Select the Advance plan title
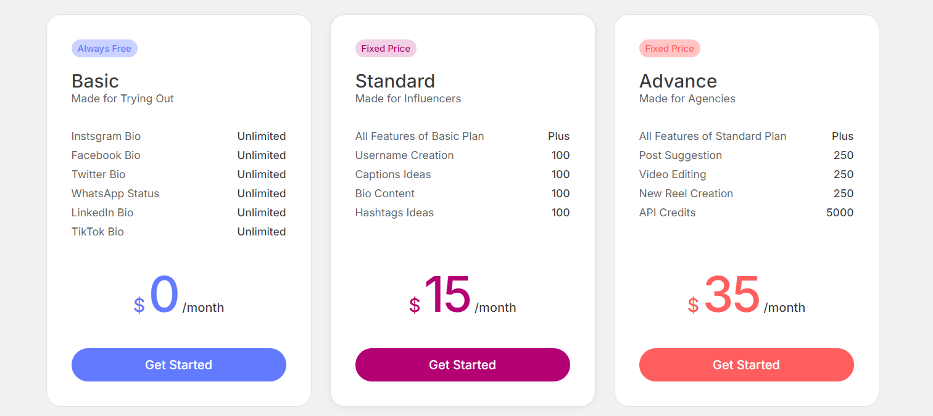Viewport: 933px width, 416px height. click(x=678, y=81)
